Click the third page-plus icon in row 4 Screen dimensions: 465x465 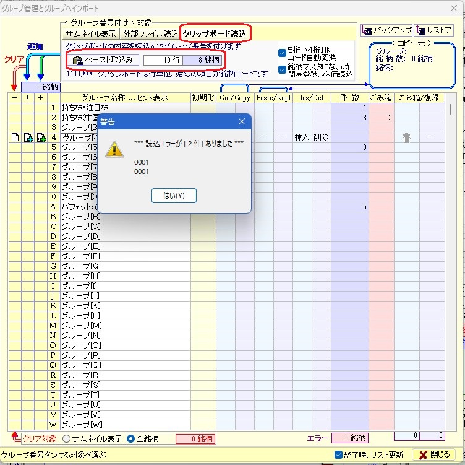point(41,137)
